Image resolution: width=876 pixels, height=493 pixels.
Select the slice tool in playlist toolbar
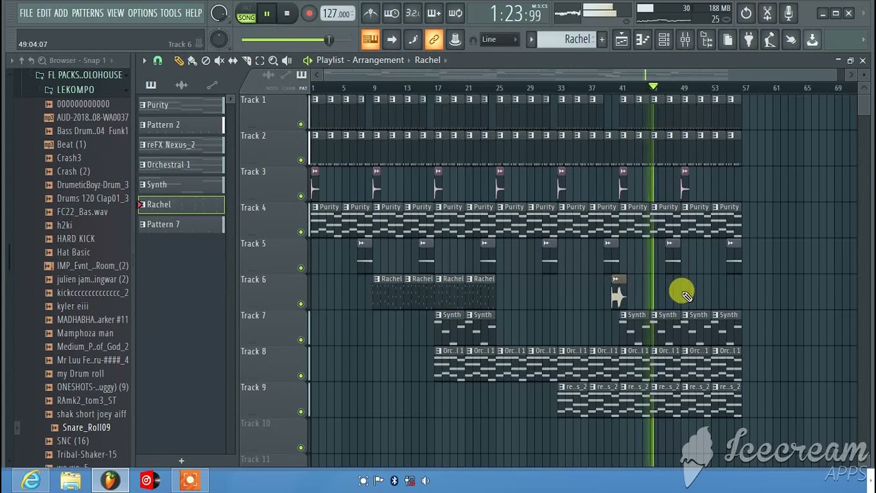pos(246,60)
